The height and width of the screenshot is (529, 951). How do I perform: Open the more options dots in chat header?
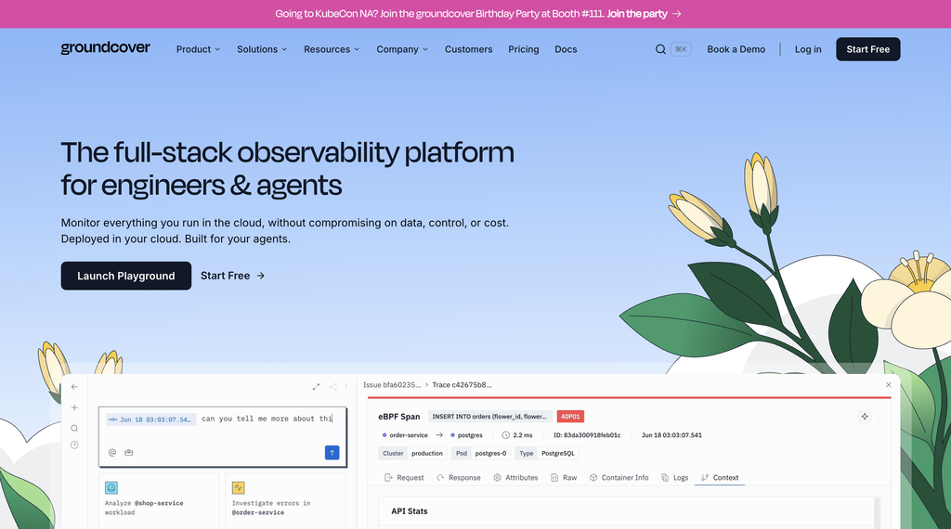coord(346,387)
